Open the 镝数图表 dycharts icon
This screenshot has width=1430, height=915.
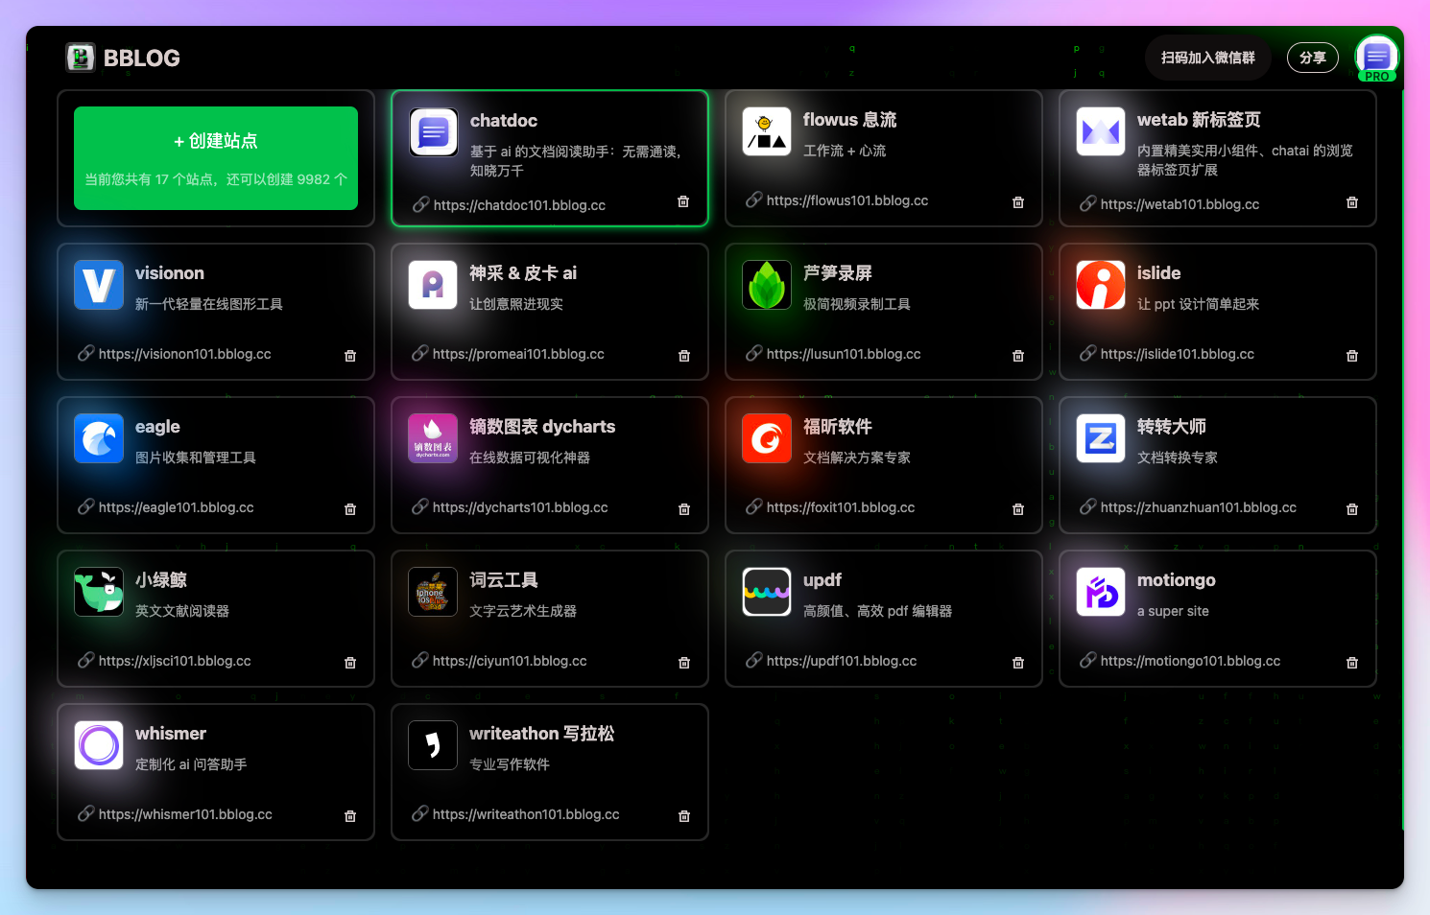click(433, 438)
